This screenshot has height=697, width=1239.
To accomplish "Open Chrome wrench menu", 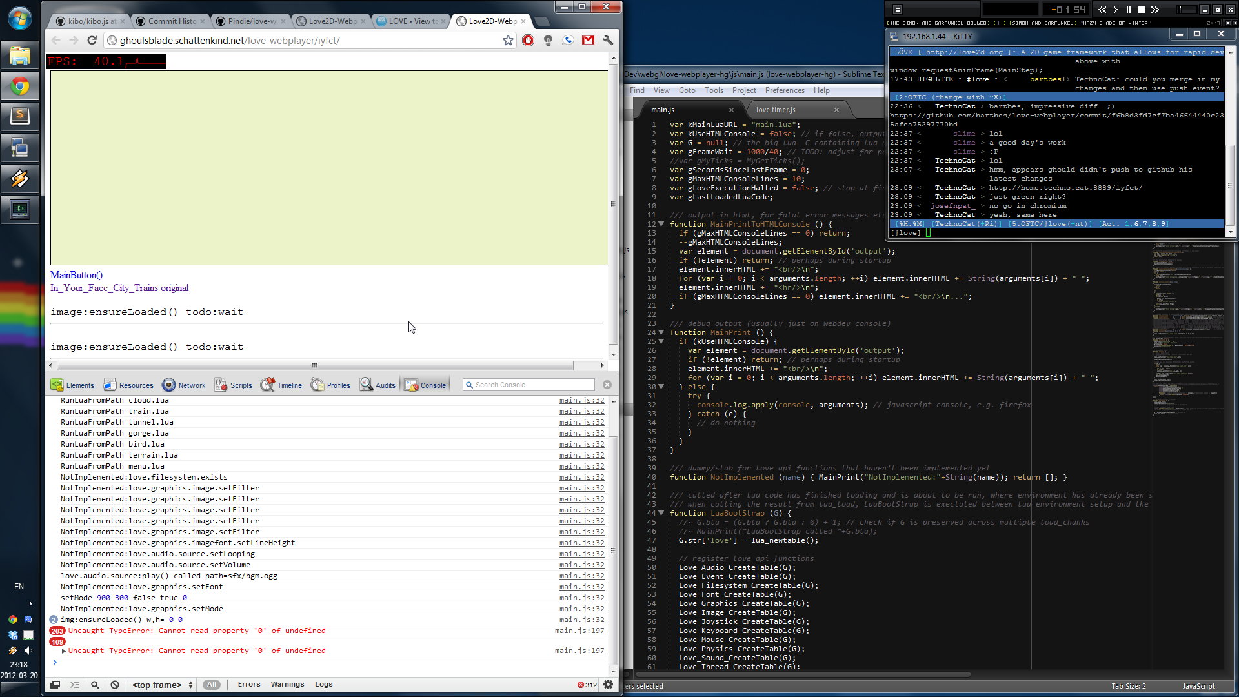I will coord(608,40).
